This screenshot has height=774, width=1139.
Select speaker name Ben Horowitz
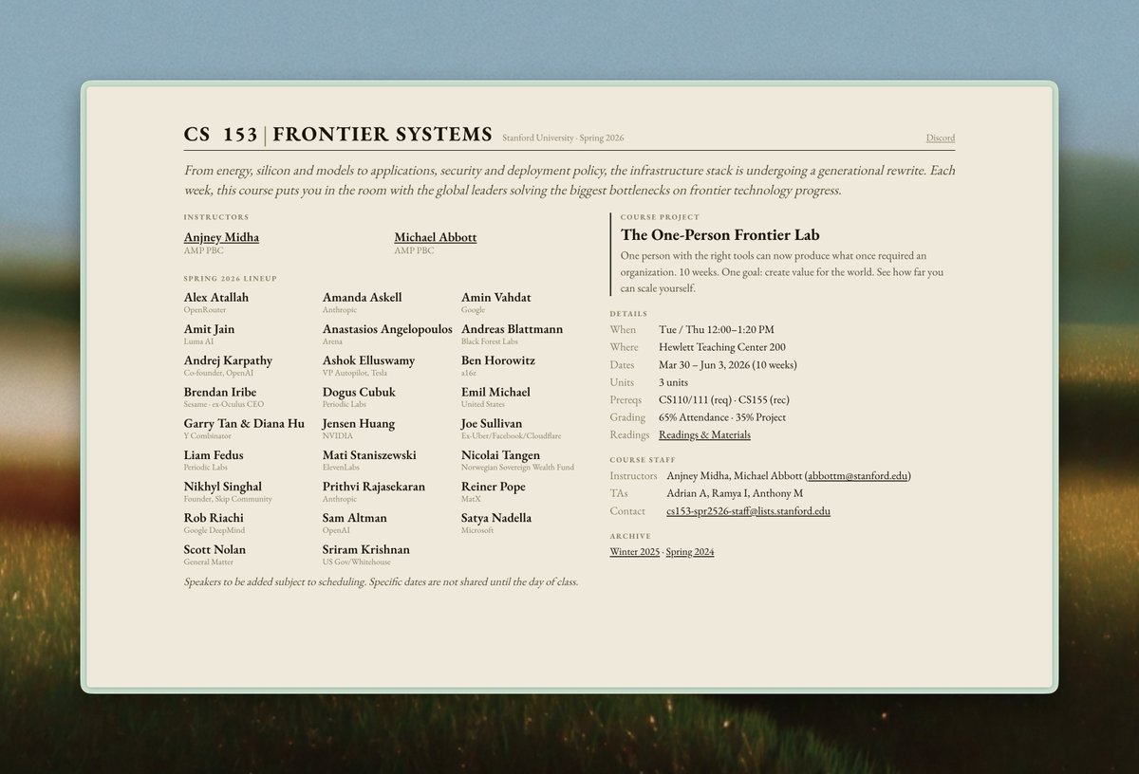pyautogui.click(x=498, y=359)
